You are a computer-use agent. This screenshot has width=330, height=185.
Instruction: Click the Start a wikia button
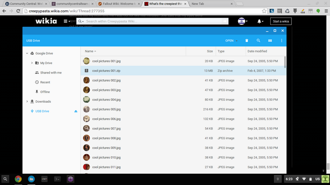280,21
